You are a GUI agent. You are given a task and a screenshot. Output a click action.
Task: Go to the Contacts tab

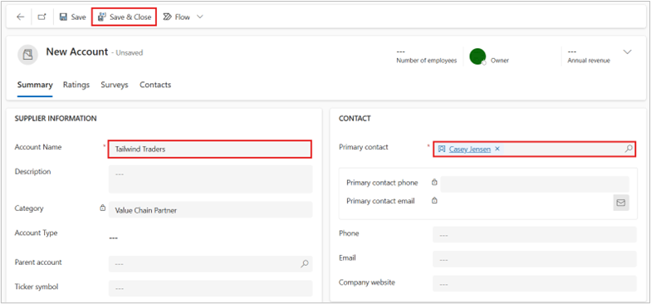point(155,85)
